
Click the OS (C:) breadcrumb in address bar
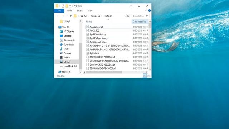click(83, 16)
